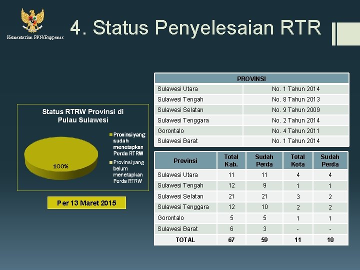Viewport: 360px width, 270px height.
Task: Select Sulawesi Tengah in the Perda number table
Action: click(x=180, y=99)
